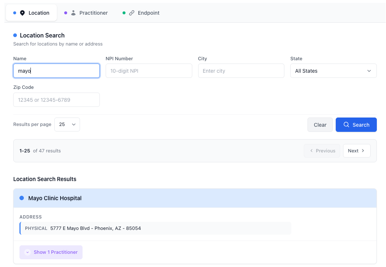Run the location search with Search button
The width and height of the screenshot is (386, 267).
[356, 125]
